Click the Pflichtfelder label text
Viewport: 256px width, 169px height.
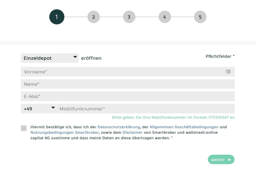pos(220,56)
